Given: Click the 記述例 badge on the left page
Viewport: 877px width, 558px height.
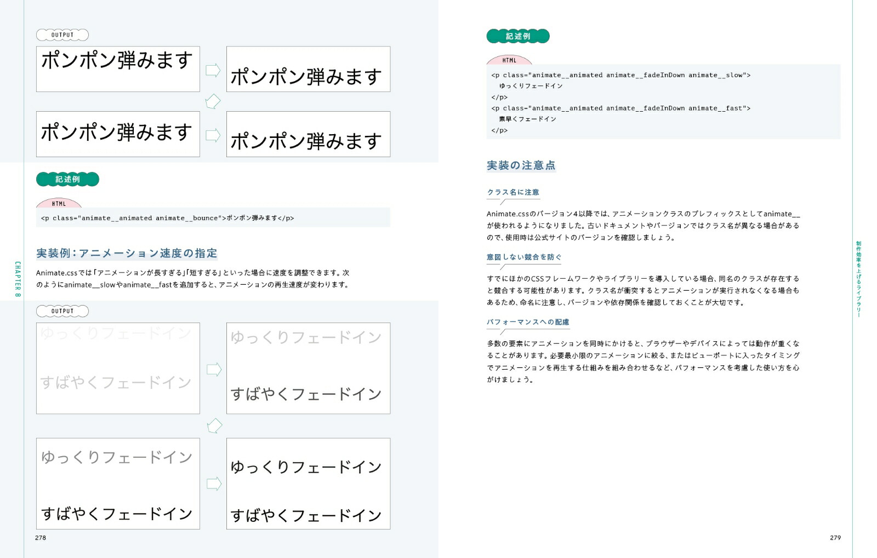Looking at the screenshot, I should pyautogui.click(x=67, y=179).
